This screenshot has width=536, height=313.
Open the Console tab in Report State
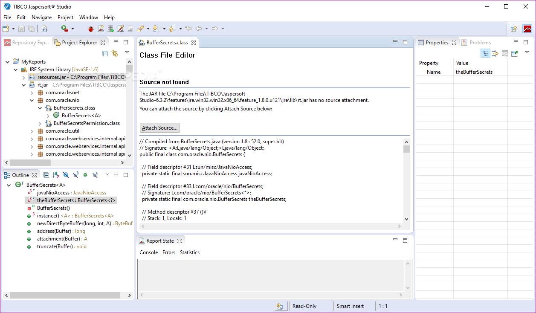point(149,252)
